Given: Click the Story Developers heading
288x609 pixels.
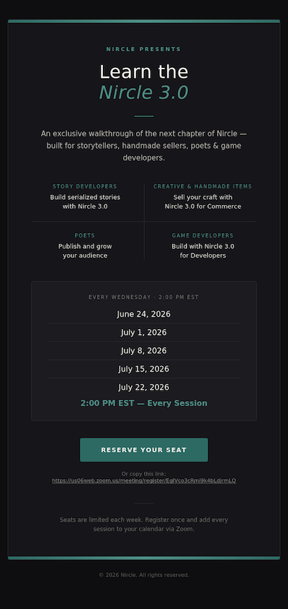Looking at the screenshot, I should click(x=85, y=186).
